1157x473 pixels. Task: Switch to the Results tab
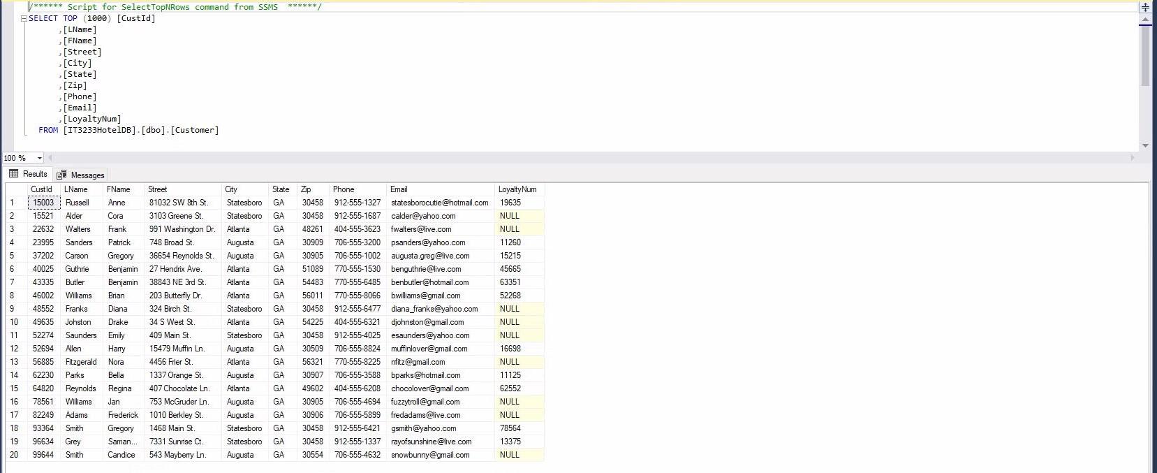(29, 174)
